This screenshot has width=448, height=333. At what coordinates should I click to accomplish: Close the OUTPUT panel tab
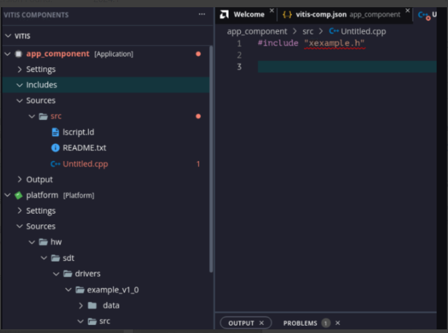261,323
